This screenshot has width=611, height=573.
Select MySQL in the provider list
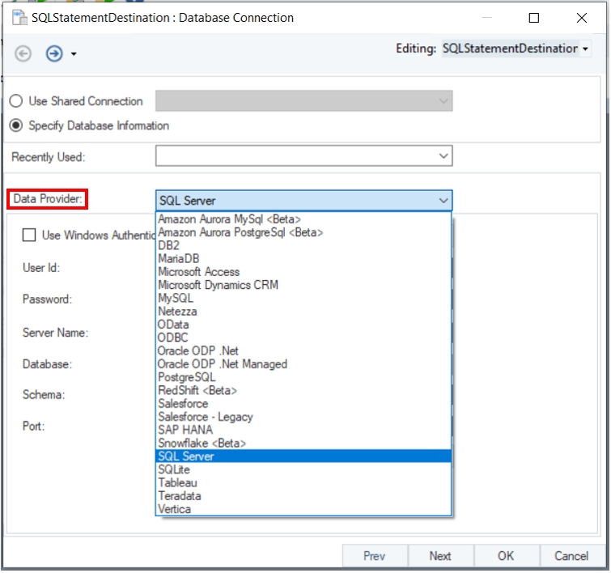pos(176,299)
